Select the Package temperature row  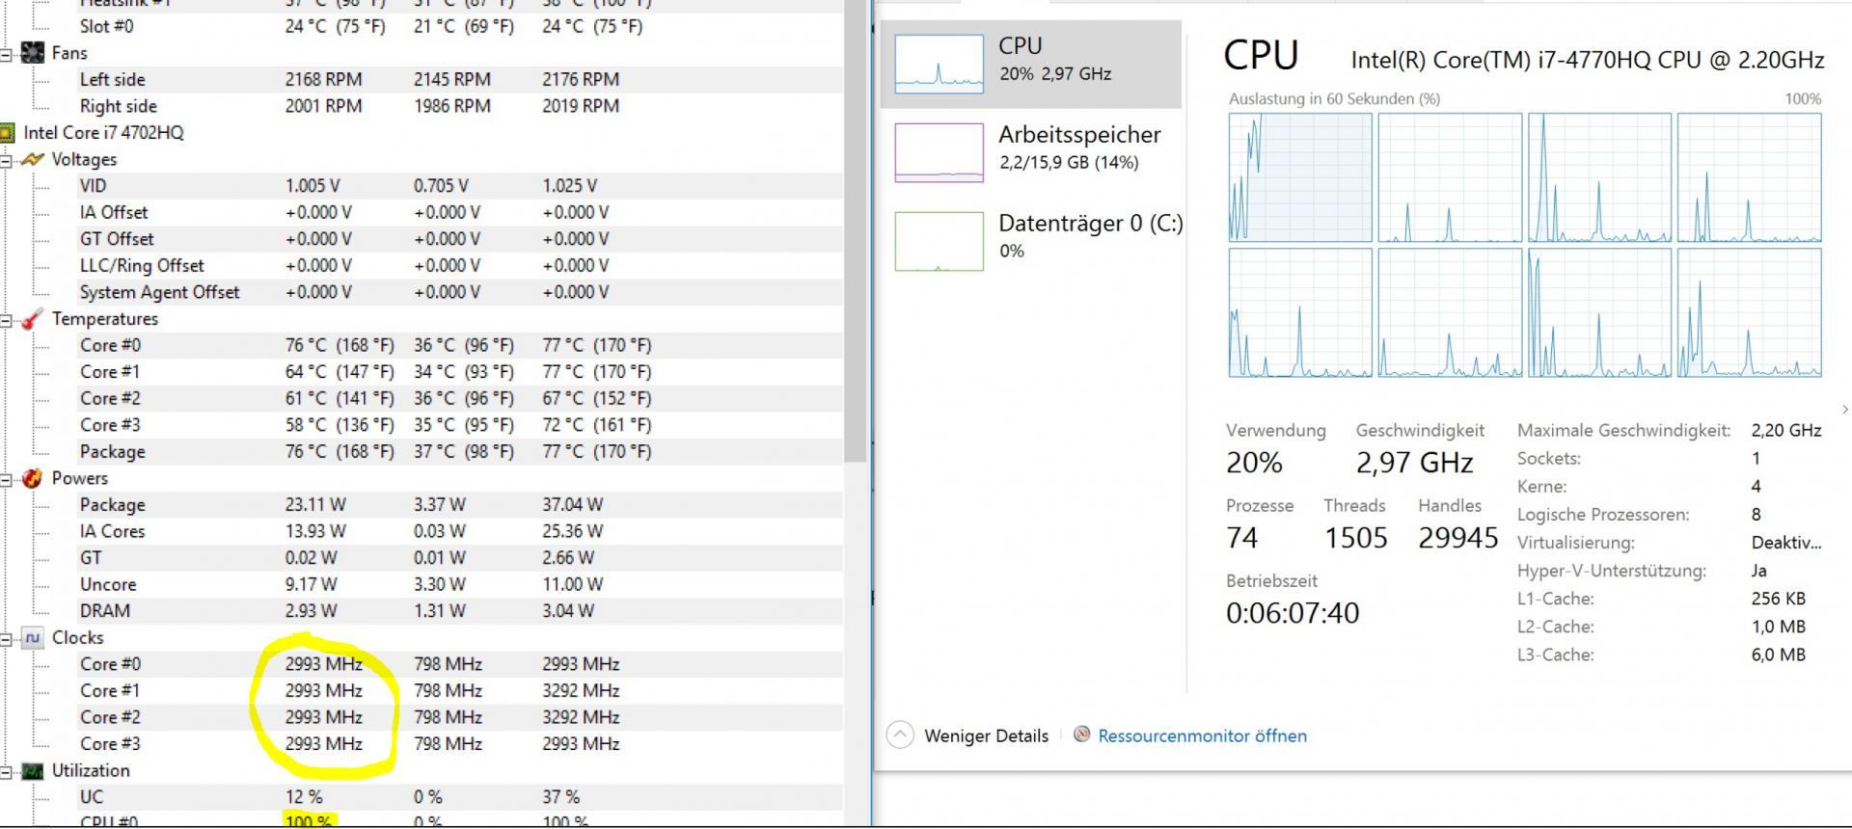tap(113, 452)
